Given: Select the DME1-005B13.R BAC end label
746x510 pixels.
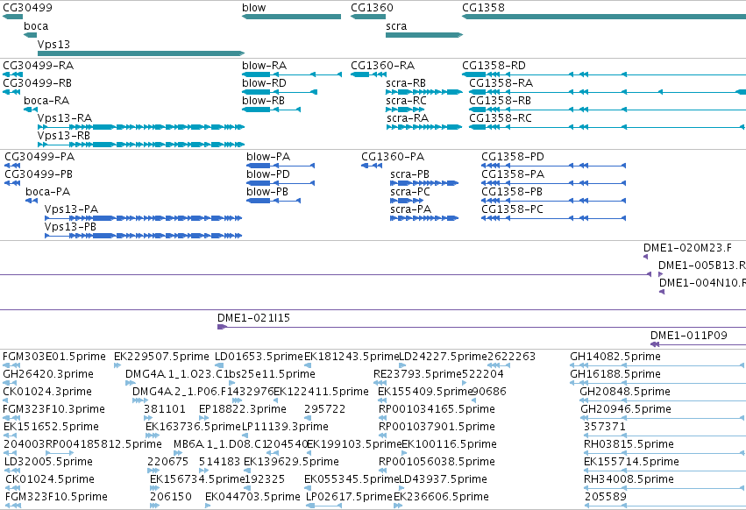Looking at the screenshot, I should [702, 266].
